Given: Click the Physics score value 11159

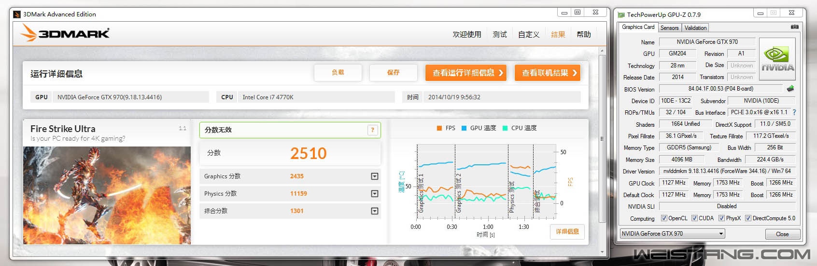Looking at the screenshot, I should (x=298, y=194).
